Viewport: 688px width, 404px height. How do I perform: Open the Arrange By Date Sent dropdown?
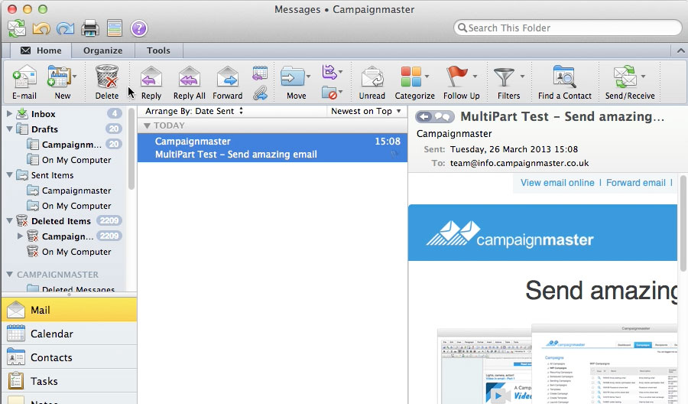click(x=194, y=111)
